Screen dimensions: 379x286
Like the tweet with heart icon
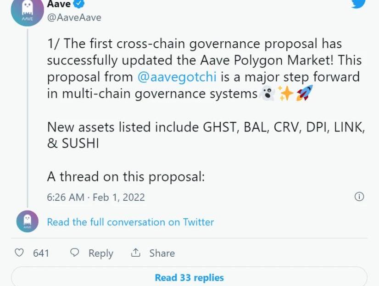coord(19,253)
